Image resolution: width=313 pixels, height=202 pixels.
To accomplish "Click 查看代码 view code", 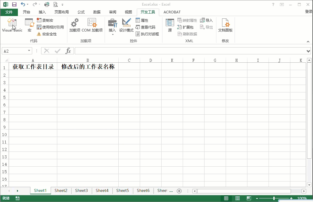I will tap(145, 27).
